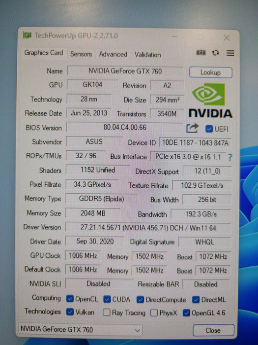Click the Bus Interface question mark
This screenshot has height=345, width=258.
point(229,157)
